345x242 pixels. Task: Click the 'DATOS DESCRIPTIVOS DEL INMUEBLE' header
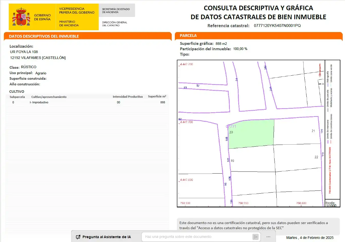pos(44,36)
